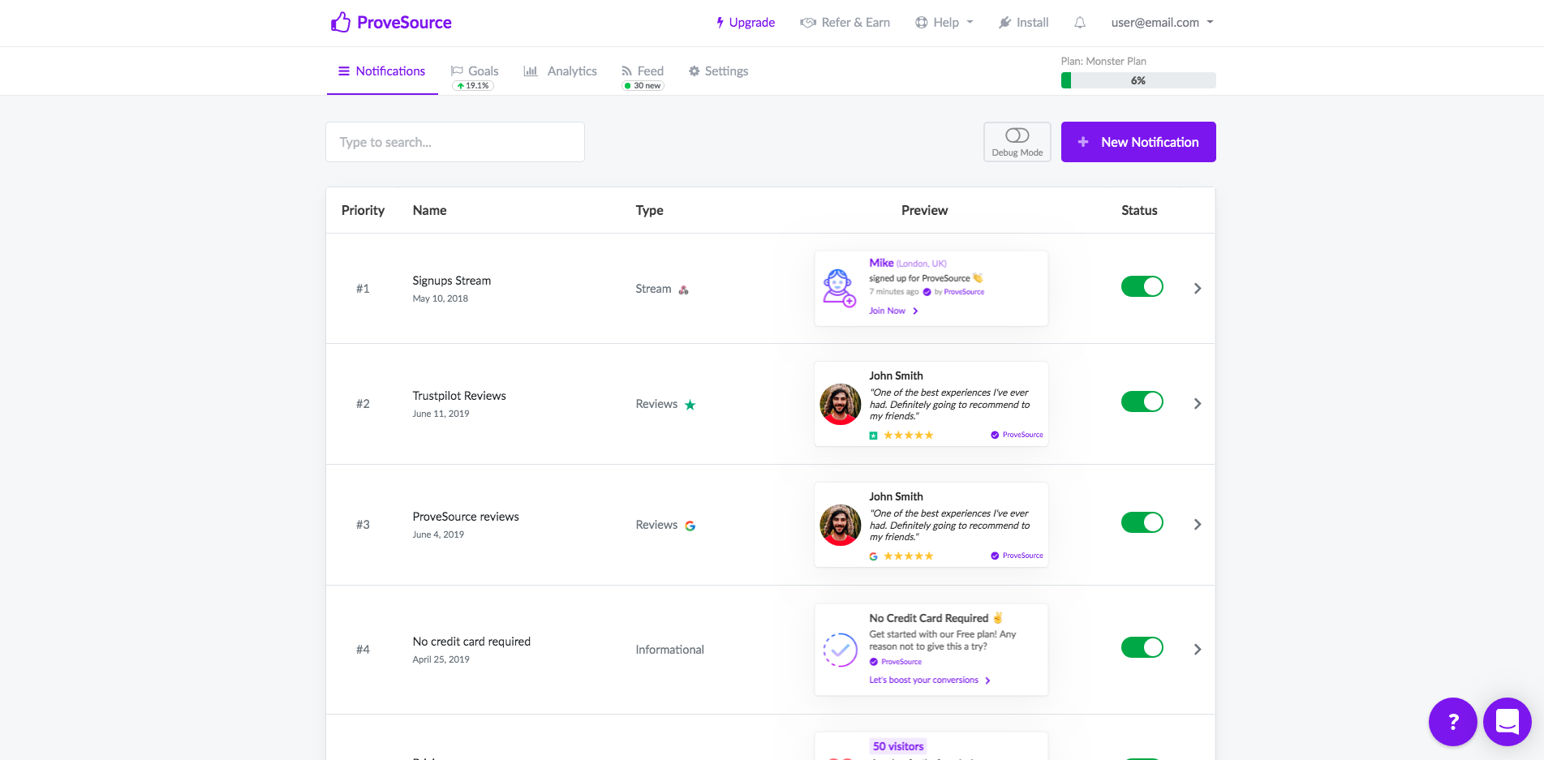
Task: Click the 50 visitors preview label
Action: 898,746
